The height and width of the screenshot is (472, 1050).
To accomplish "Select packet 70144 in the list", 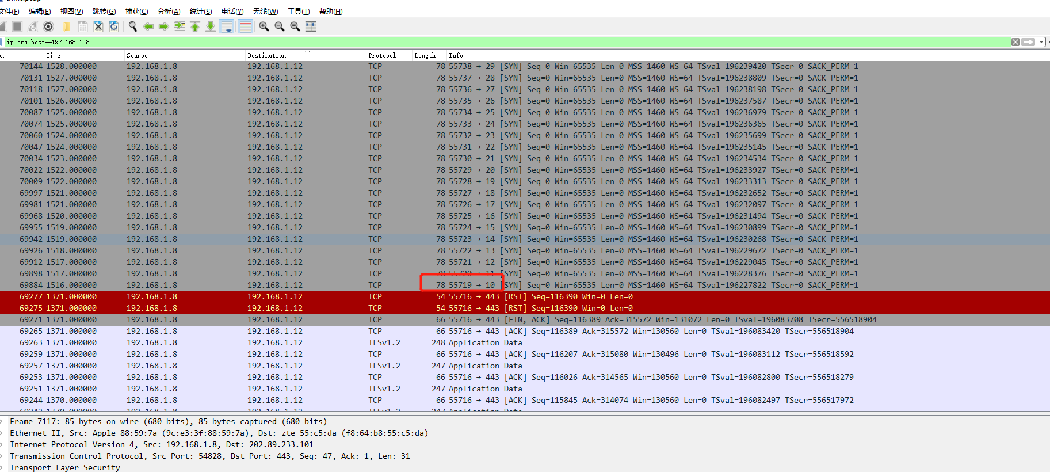I will click(525, 67).
